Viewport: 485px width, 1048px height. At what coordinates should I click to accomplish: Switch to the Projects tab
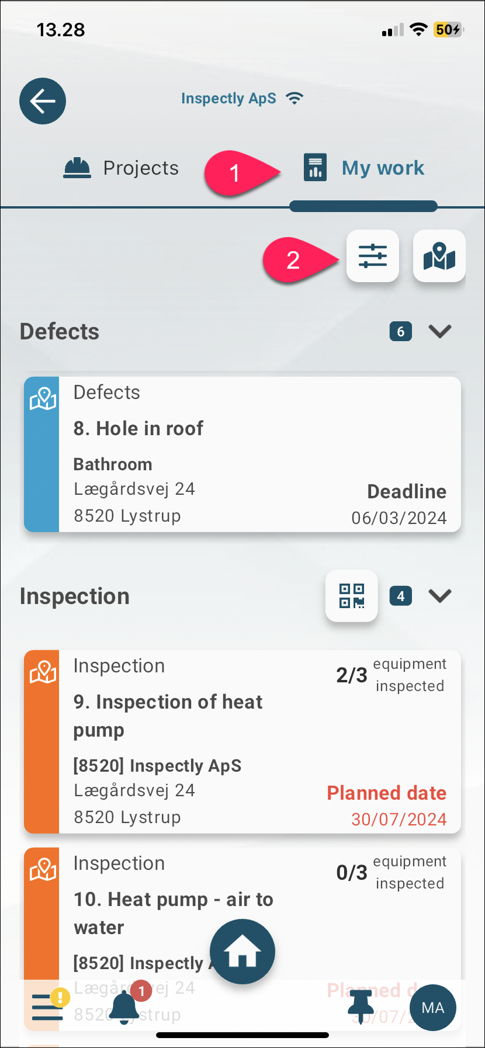[121, 168]
